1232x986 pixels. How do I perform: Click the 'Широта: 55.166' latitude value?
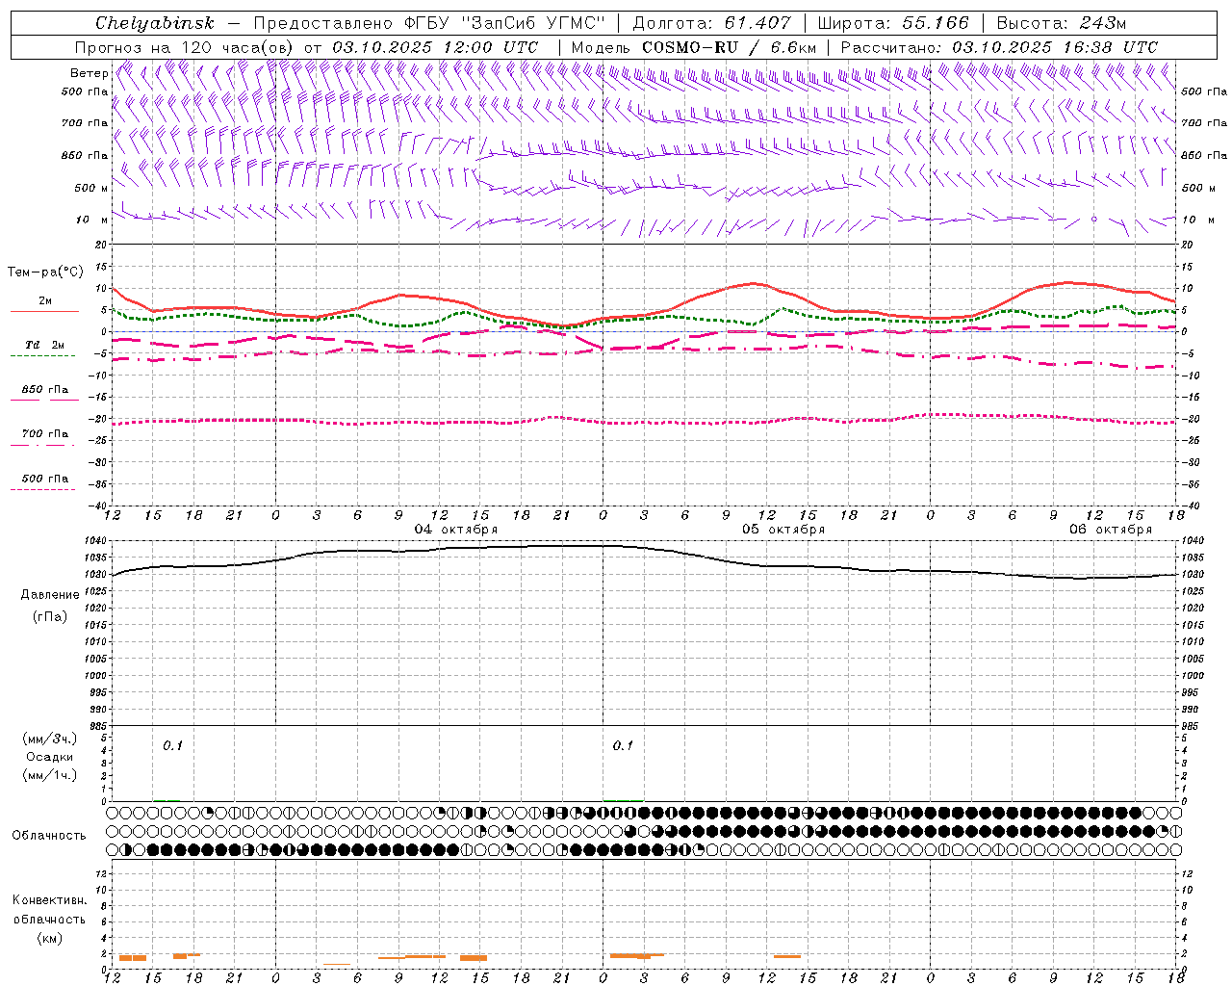coord(892,23)
